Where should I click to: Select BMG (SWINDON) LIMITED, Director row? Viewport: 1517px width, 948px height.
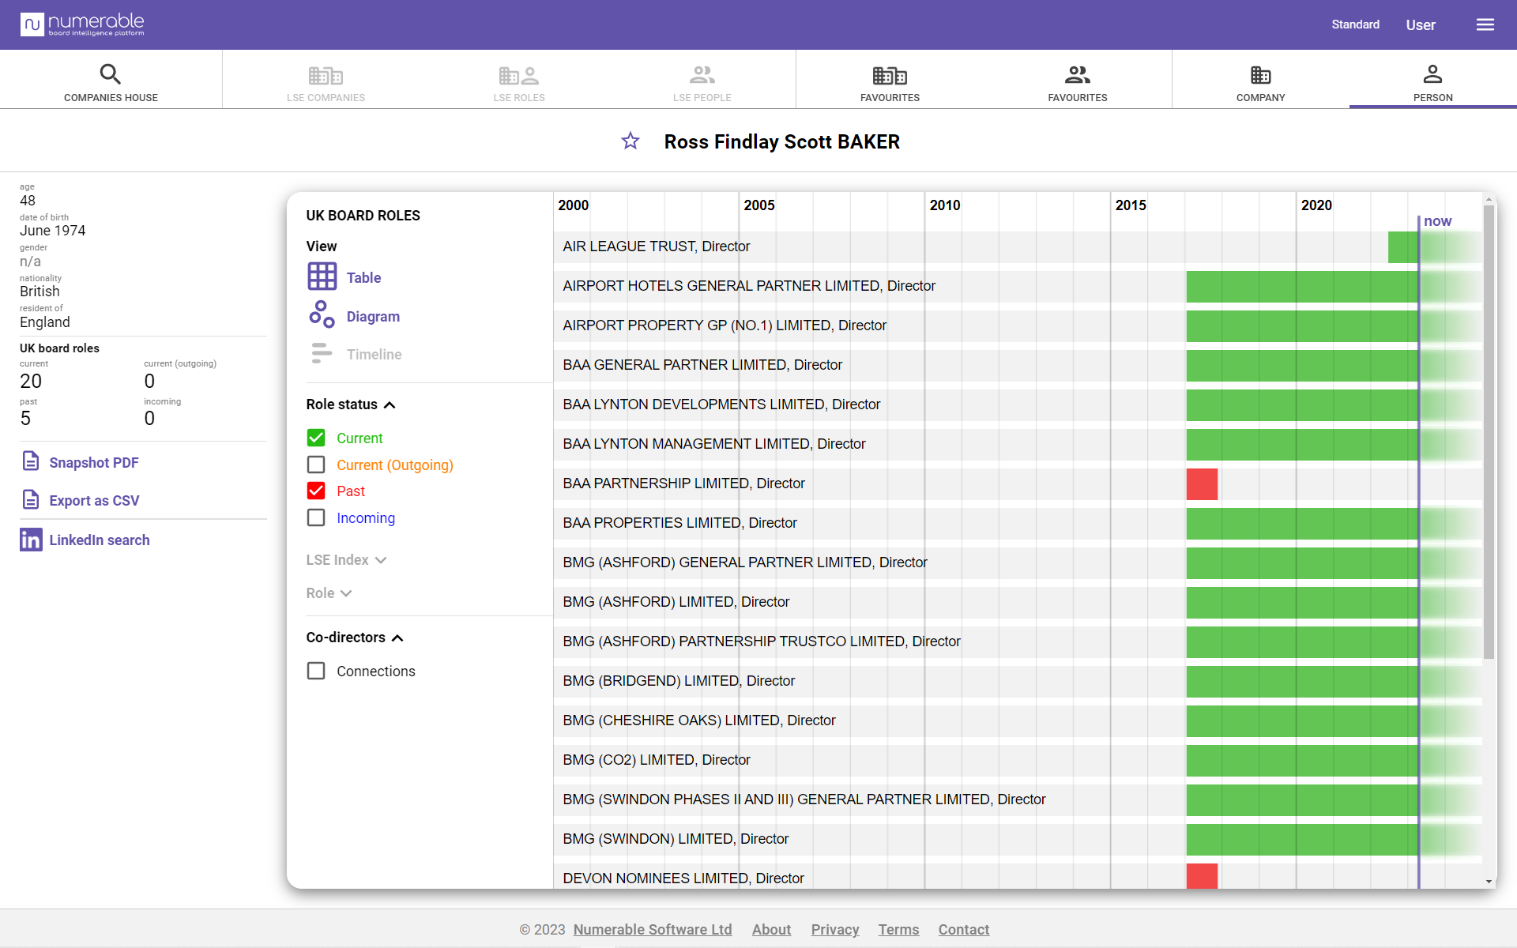1018,840
